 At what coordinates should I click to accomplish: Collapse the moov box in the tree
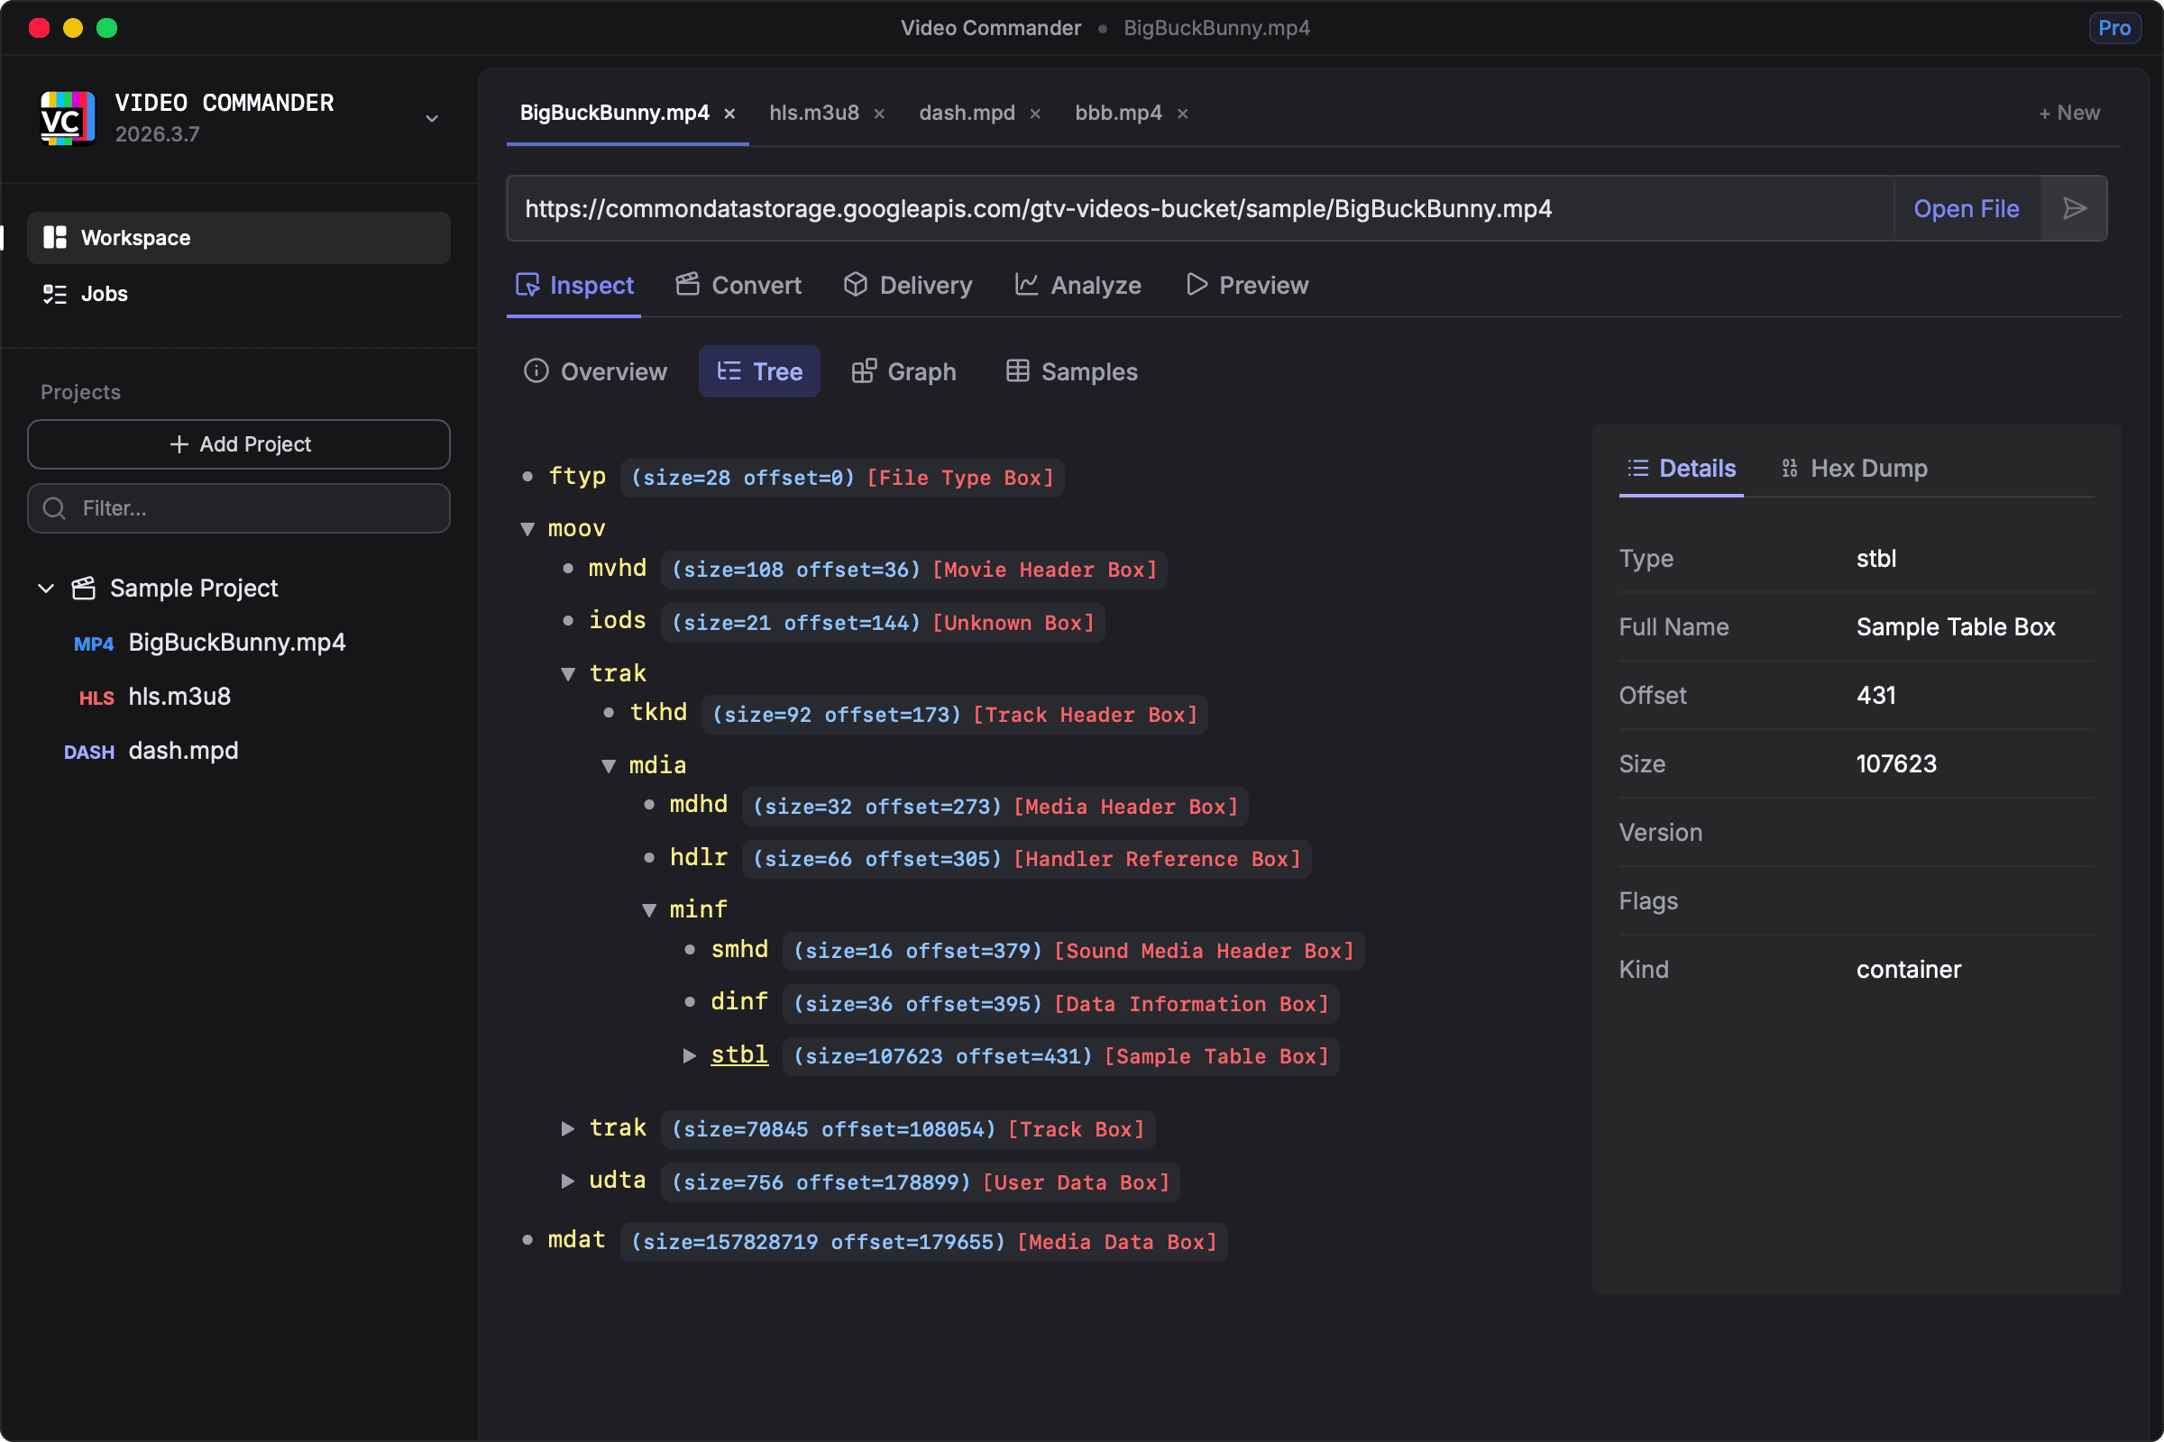[x=527, y=528]
